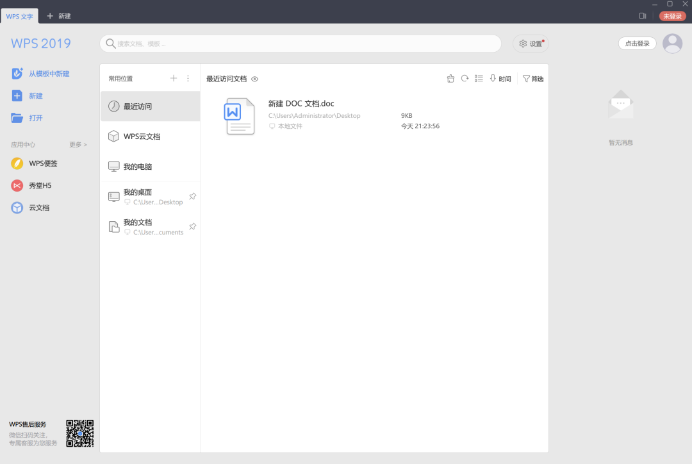Select 最近访问 location

[x=150, y=106]
